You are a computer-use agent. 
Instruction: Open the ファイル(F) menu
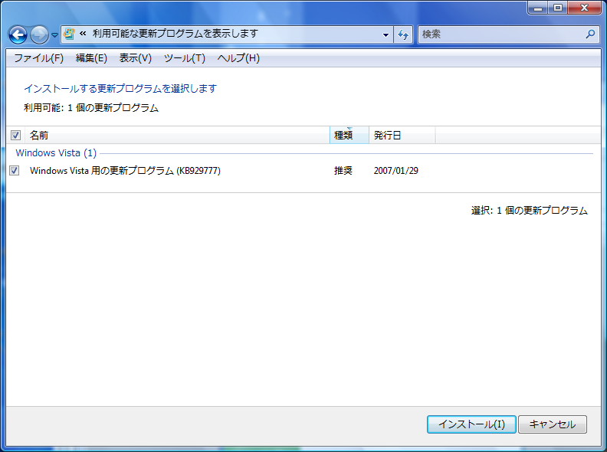tap(39, 58)
